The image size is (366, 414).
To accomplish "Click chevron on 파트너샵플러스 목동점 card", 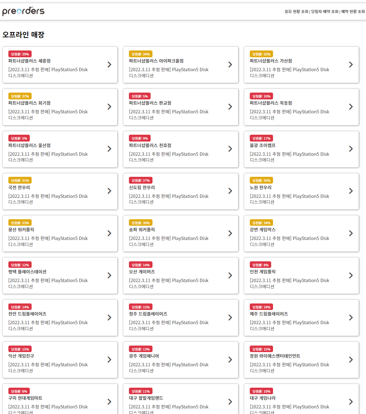I will pos(351,107).
